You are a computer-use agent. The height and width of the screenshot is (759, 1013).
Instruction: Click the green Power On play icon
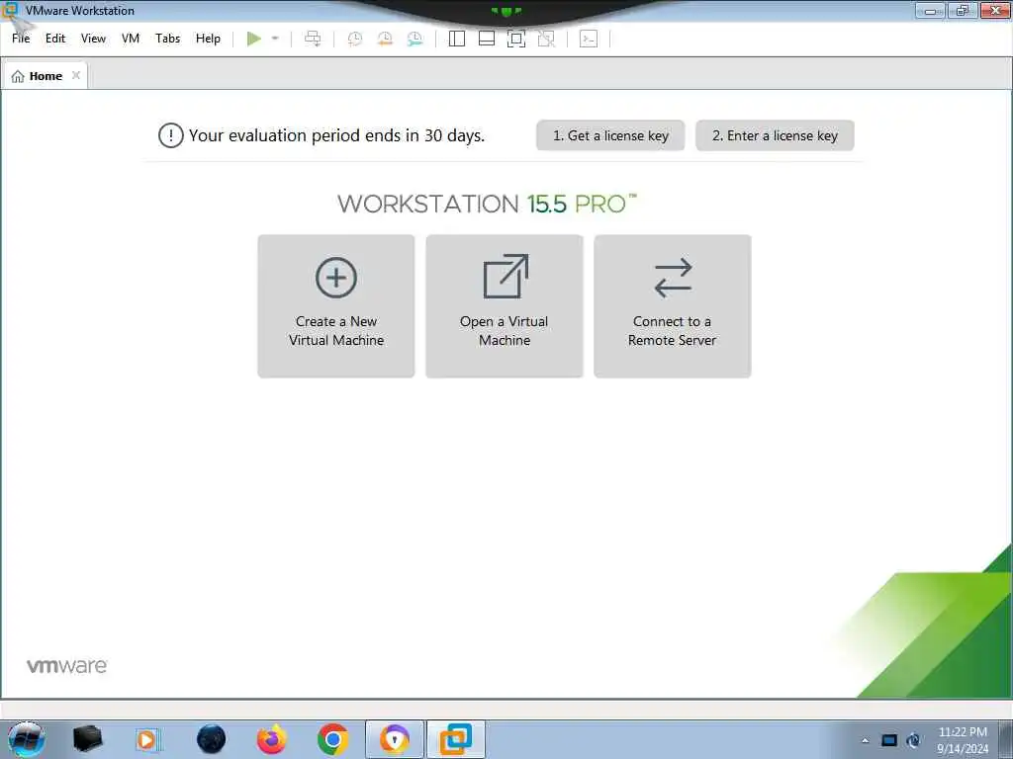pyautogui.click(x=254, y=39)
